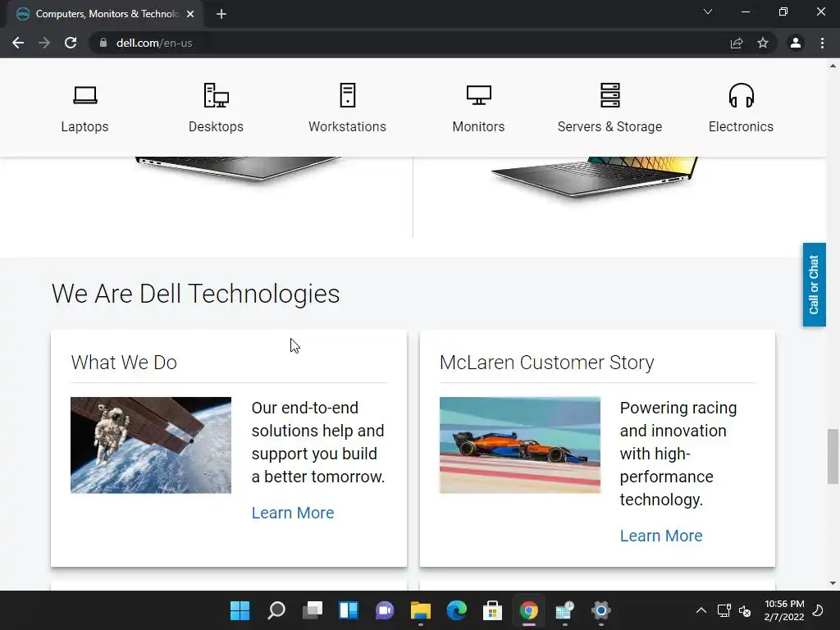Expand the tab search chevron
The image size is (840, 630).
pos(708,11)
